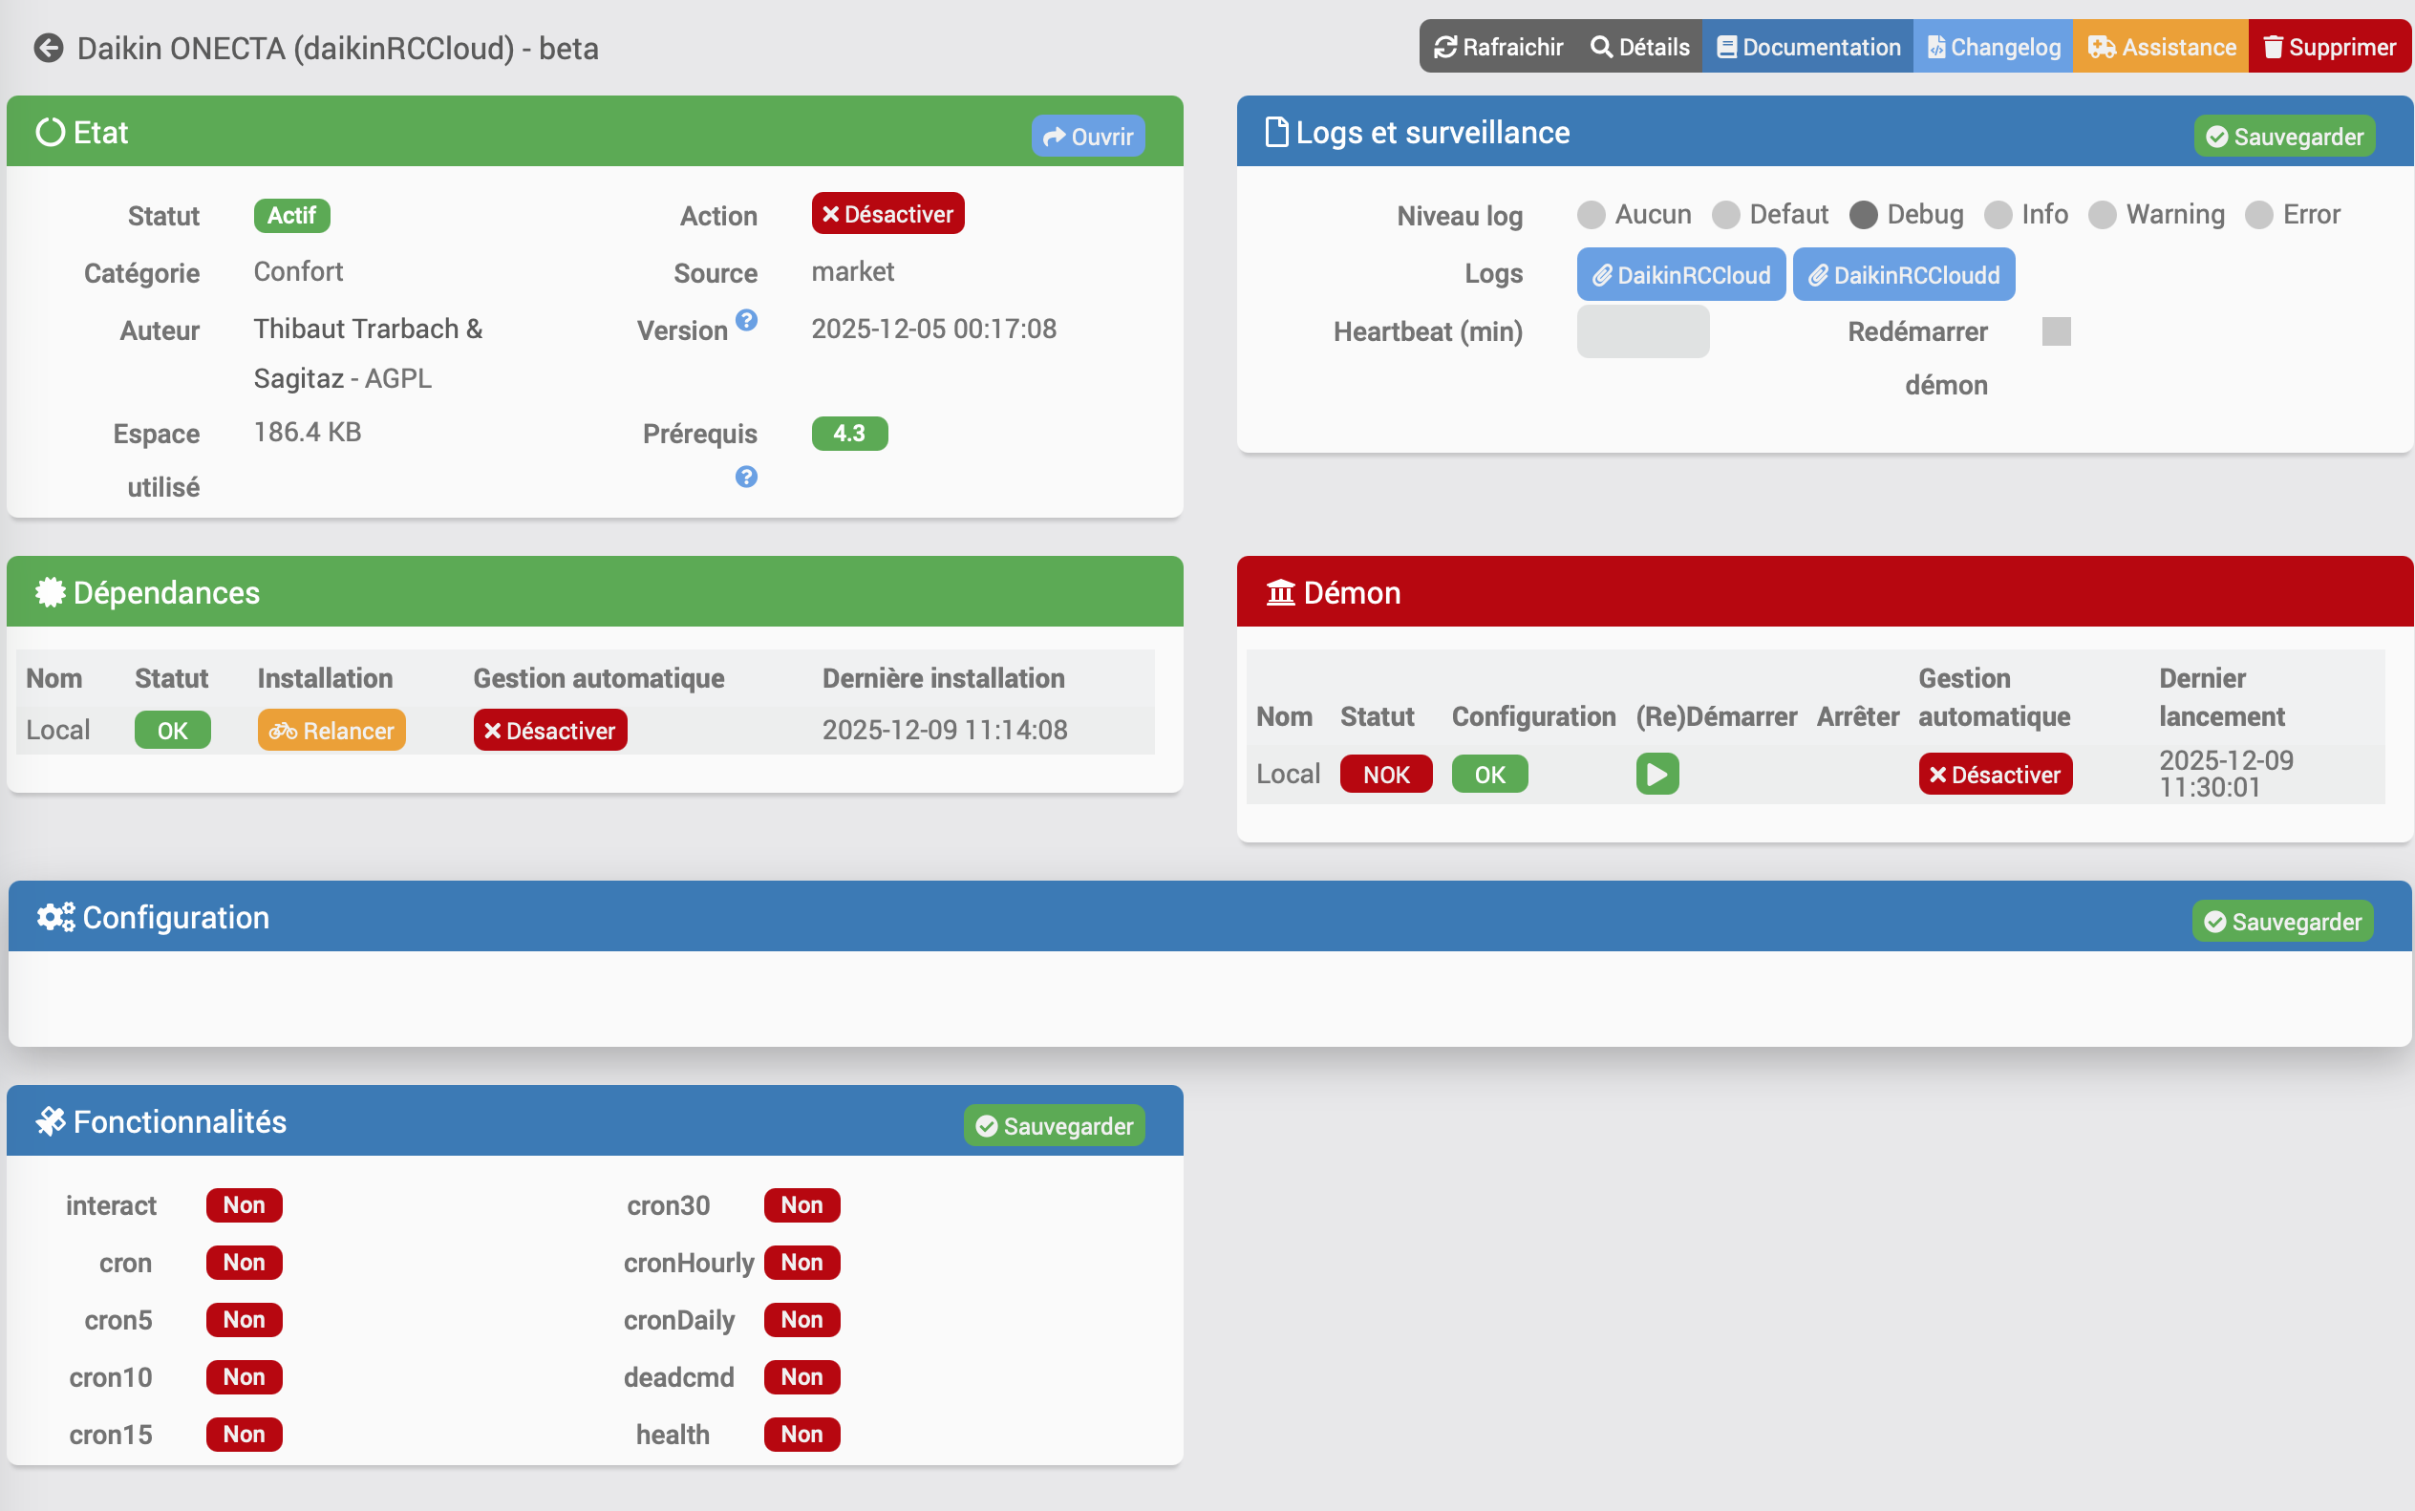2415x1511 pixels.
Task: Toggle the cron5 Non badge
Action: coord(244,1320)
